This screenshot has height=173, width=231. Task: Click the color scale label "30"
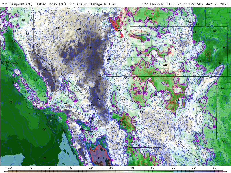click(111, 168)
